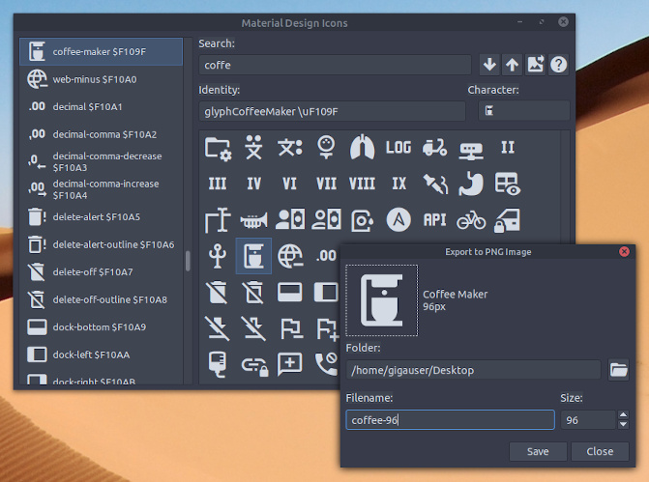The width and height of the screenshot is (649, 482).
Task: Focus the Search field containing 'coffe'
Action: coord(335,65)
